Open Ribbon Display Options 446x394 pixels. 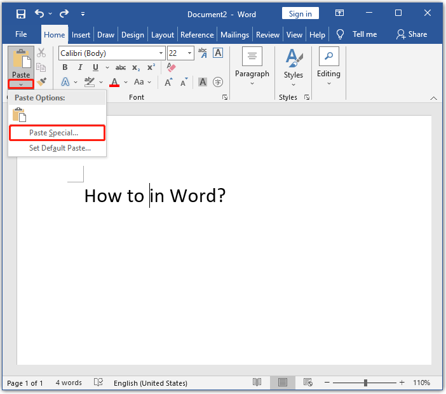pos(339,13)
